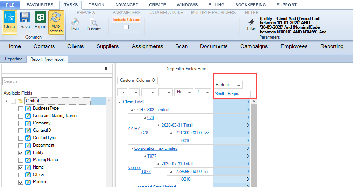Viewport: 353px width, 187px height.
Task: Open the Suppliers section
Action: (107, 46)
